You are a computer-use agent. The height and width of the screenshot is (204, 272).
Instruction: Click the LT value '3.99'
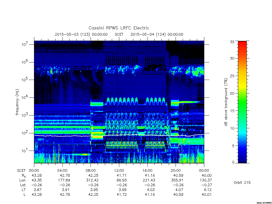tap(122, 190)
